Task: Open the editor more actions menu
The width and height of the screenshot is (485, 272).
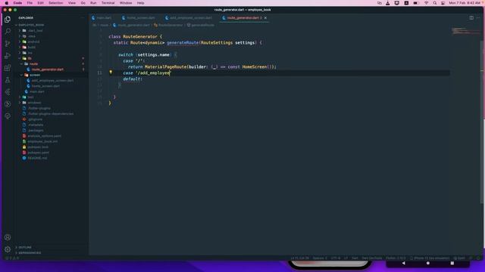Action: point(478,18)
